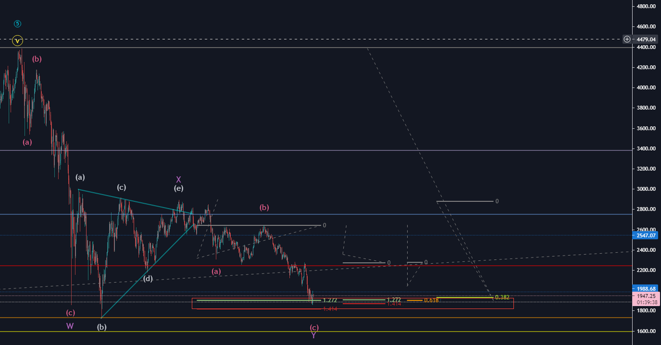Select the white (c) label on triangle
This screenshot has height=345, width=661.
pos(122,187)
